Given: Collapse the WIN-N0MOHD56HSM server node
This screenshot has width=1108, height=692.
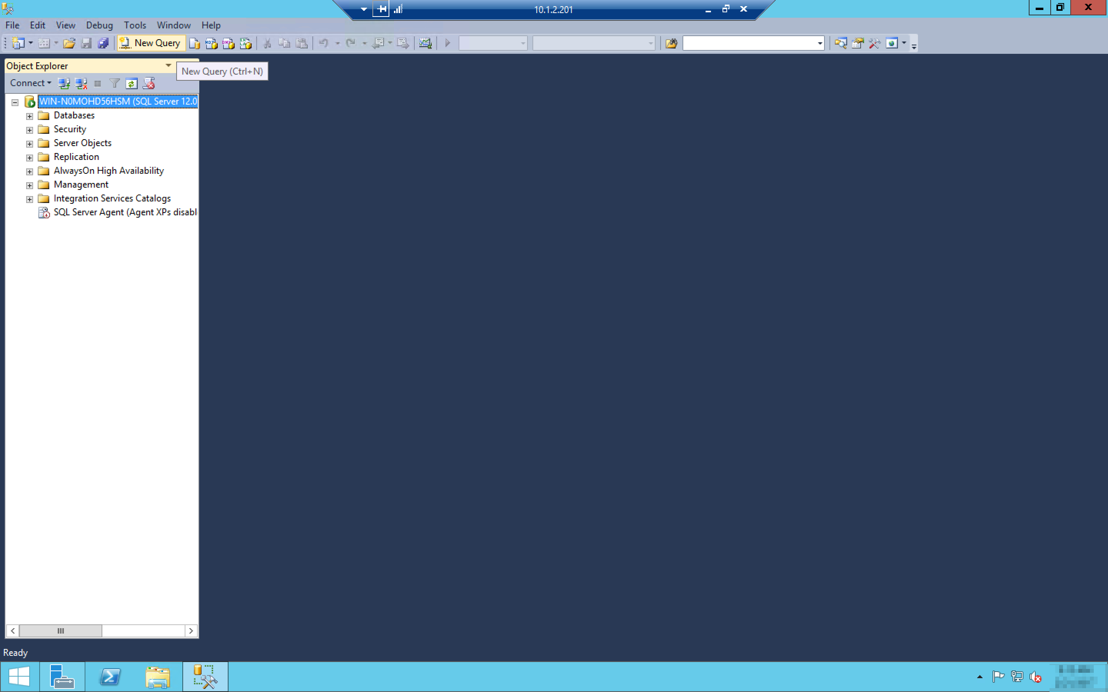Looking at the screenshot, I should pyautogui.click(x=15, y=102).
